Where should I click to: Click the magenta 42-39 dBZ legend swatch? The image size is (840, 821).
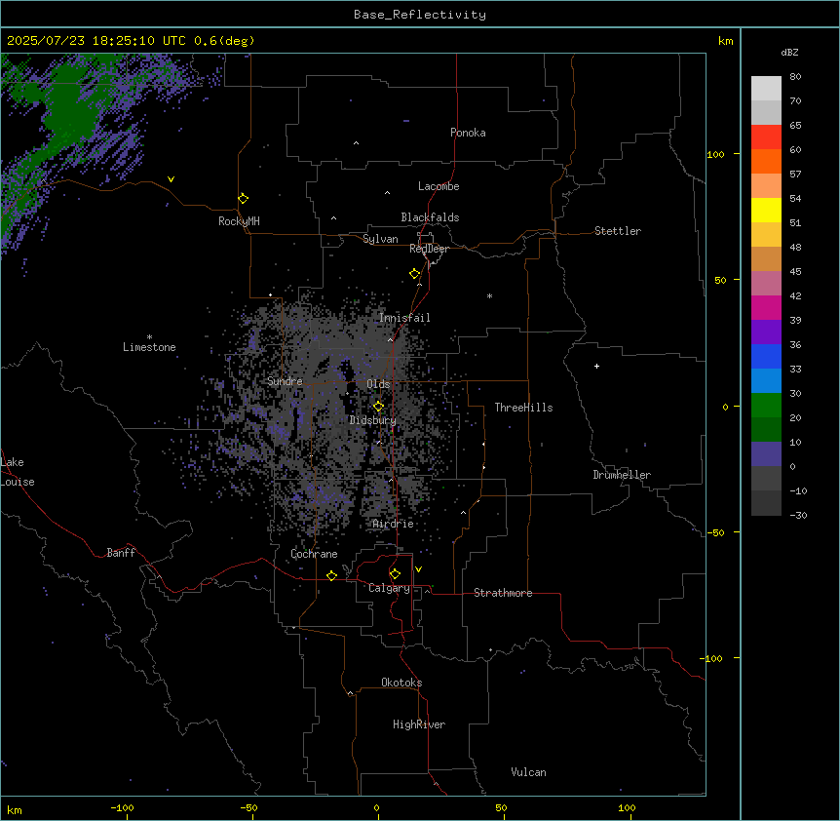pos(766,307)
